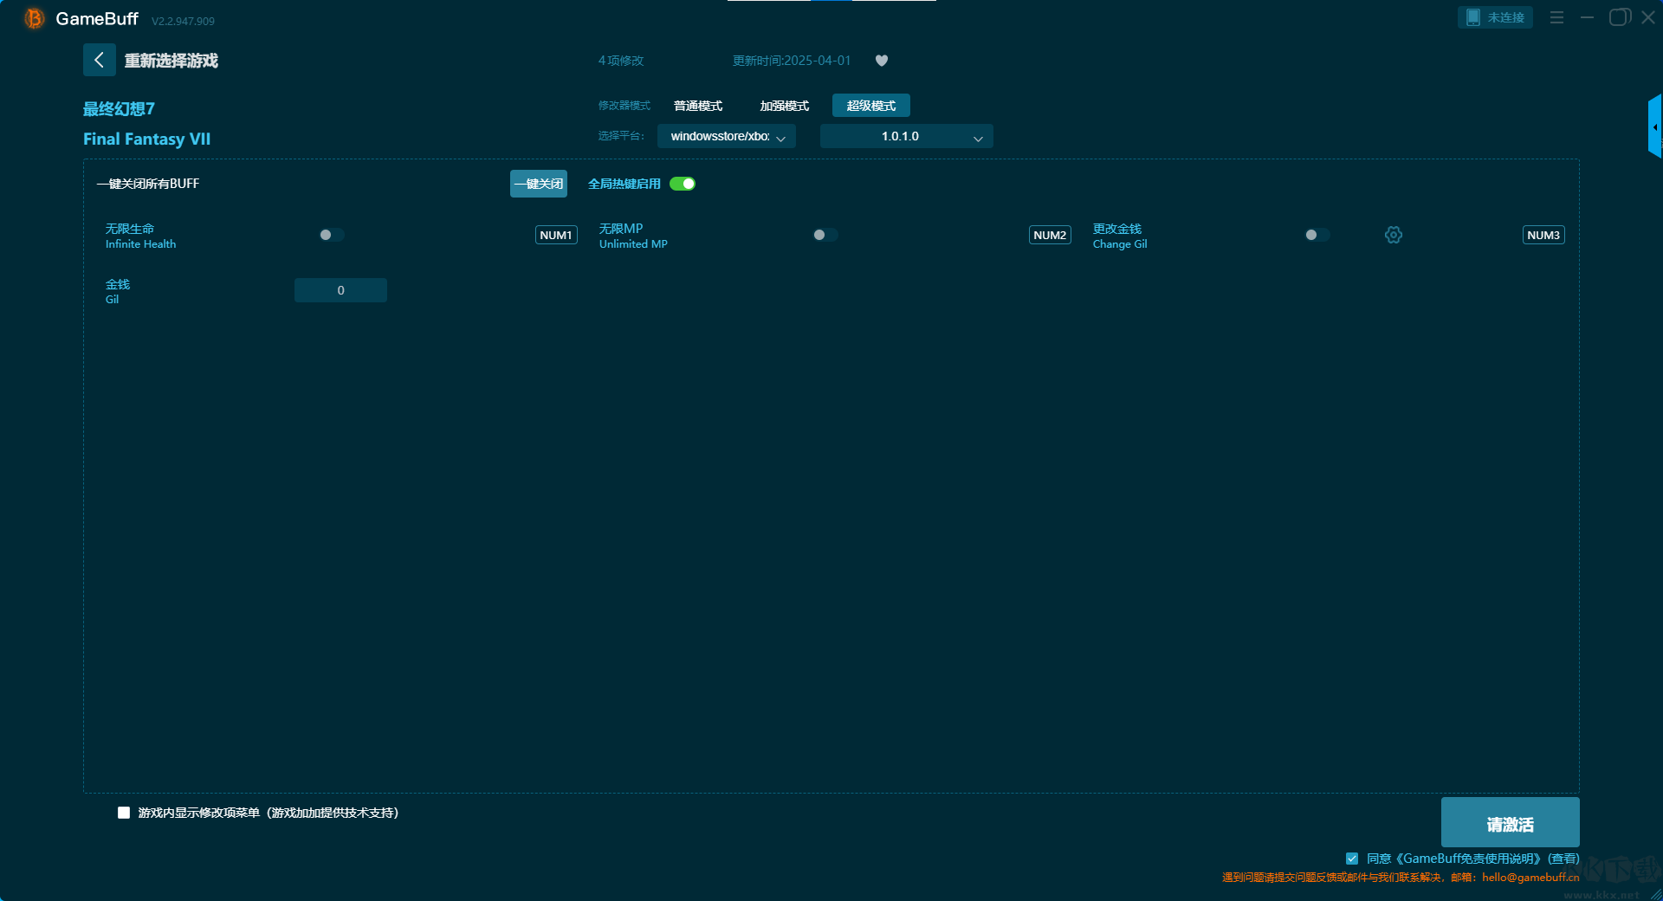Image resolution: width=1663 pixels, height=901 pixels.
Task: Open the windowsstore/xbox platform dropdown
Action: point(726,136)
